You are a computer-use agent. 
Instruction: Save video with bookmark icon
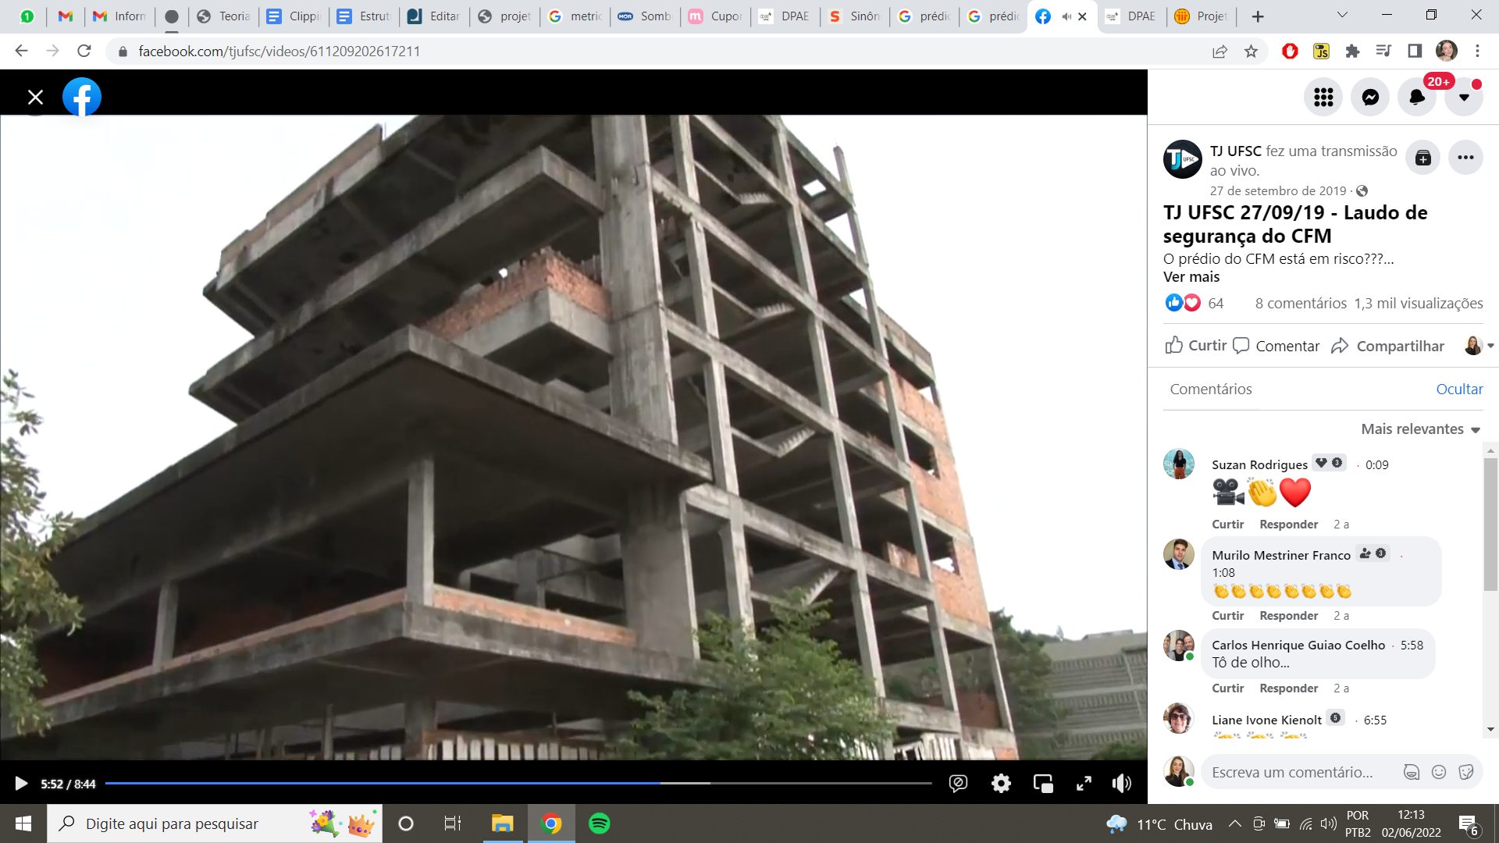[1423, 158]
